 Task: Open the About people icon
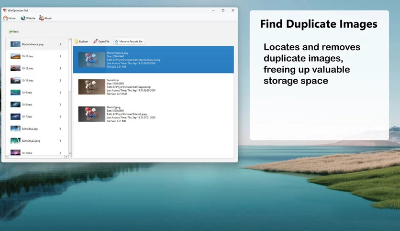(41, 18)
